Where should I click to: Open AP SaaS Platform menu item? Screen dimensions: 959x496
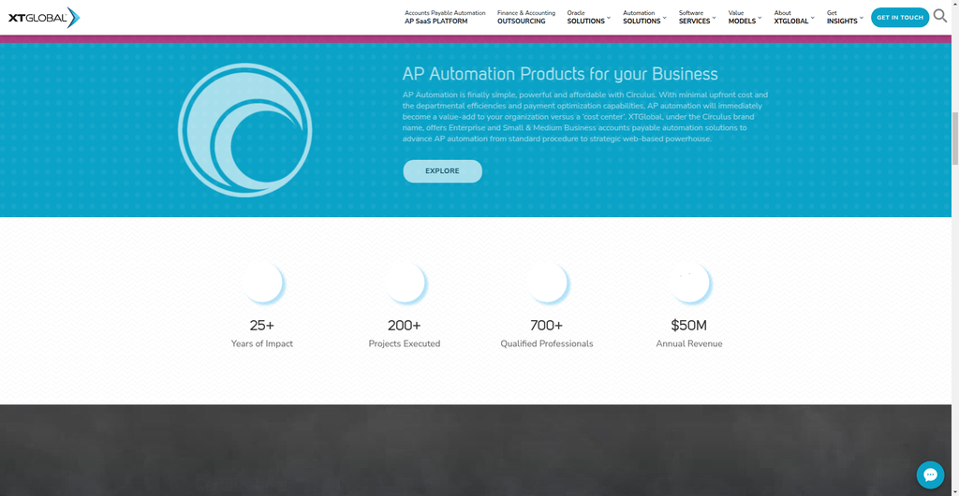click(445, 17)
